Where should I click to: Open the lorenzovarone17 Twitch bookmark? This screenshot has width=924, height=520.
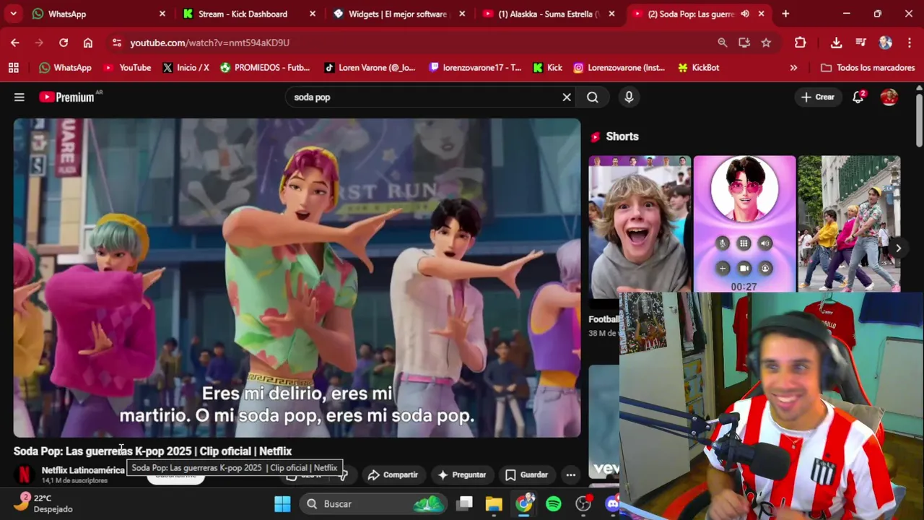(x=475, y=67)
